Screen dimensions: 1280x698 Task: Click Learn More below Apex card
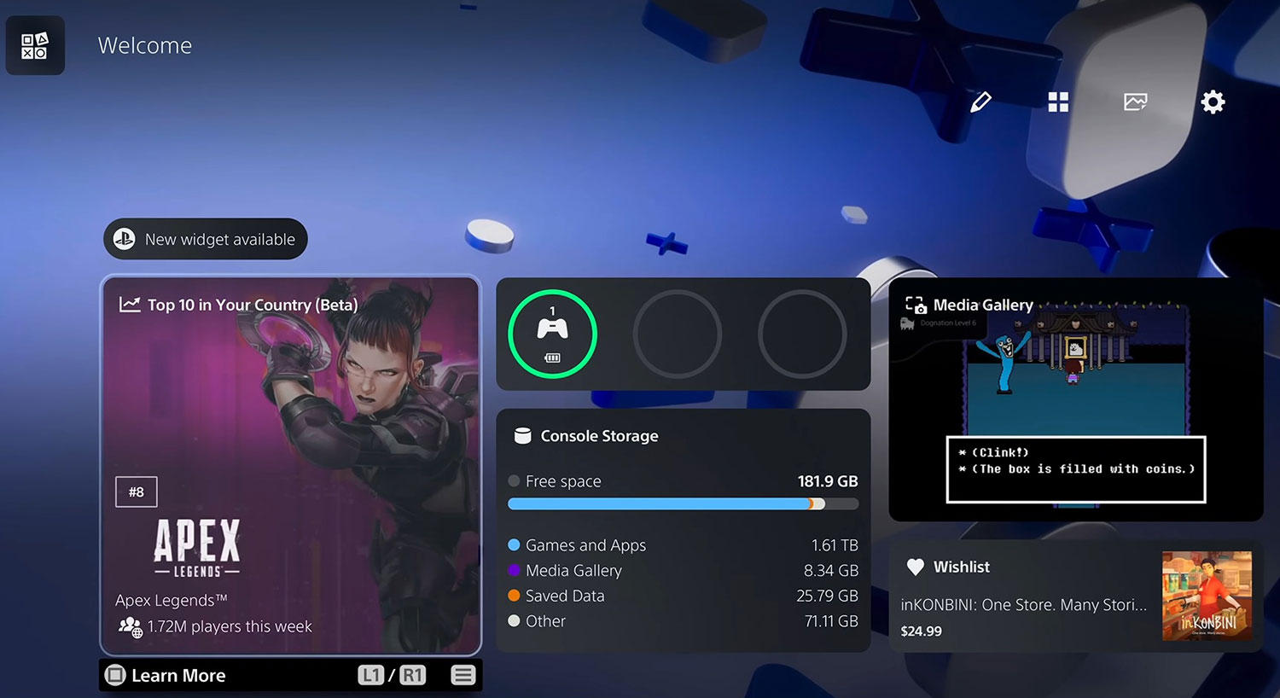coord(178,676)
